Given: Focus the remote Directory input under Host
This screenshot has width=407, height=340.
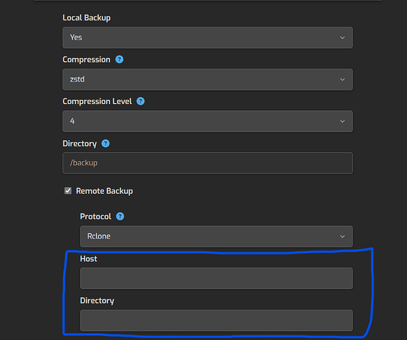Looking at the screenshot, I should (216, 320).
